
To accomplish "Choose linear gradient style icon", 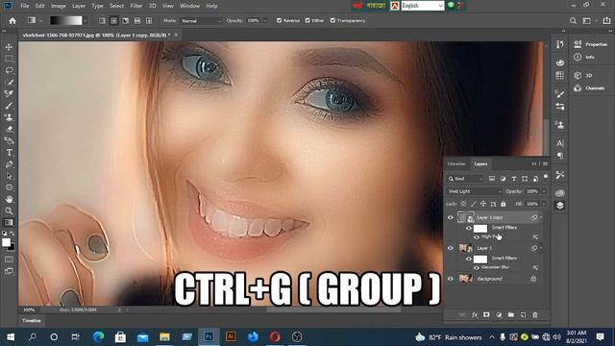I will pos(102,20).
